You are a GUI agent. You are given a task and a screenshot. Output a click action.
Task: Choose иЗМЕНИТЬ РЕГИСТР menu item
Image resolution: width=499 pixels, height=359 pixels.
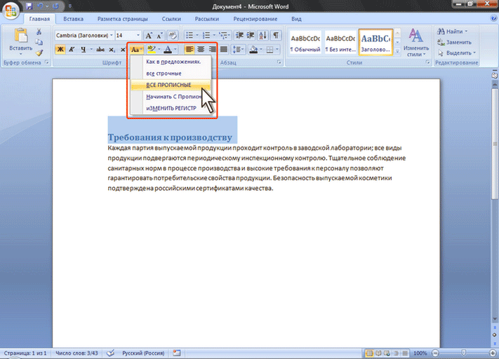click(x=171, y=108)
